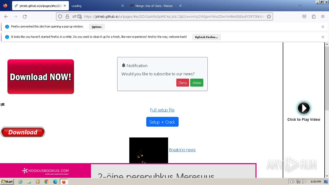This screenshot has width=329, height=185.
Task: Open the Extensions puzzle icon
Action: (x=314, y=16)
